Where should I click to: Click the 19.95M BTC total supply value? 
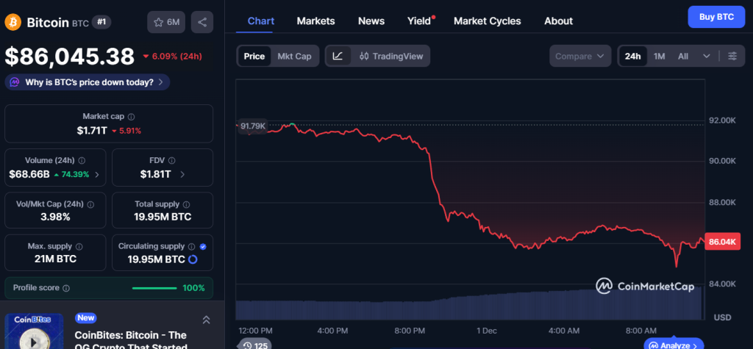pos(163,217)
